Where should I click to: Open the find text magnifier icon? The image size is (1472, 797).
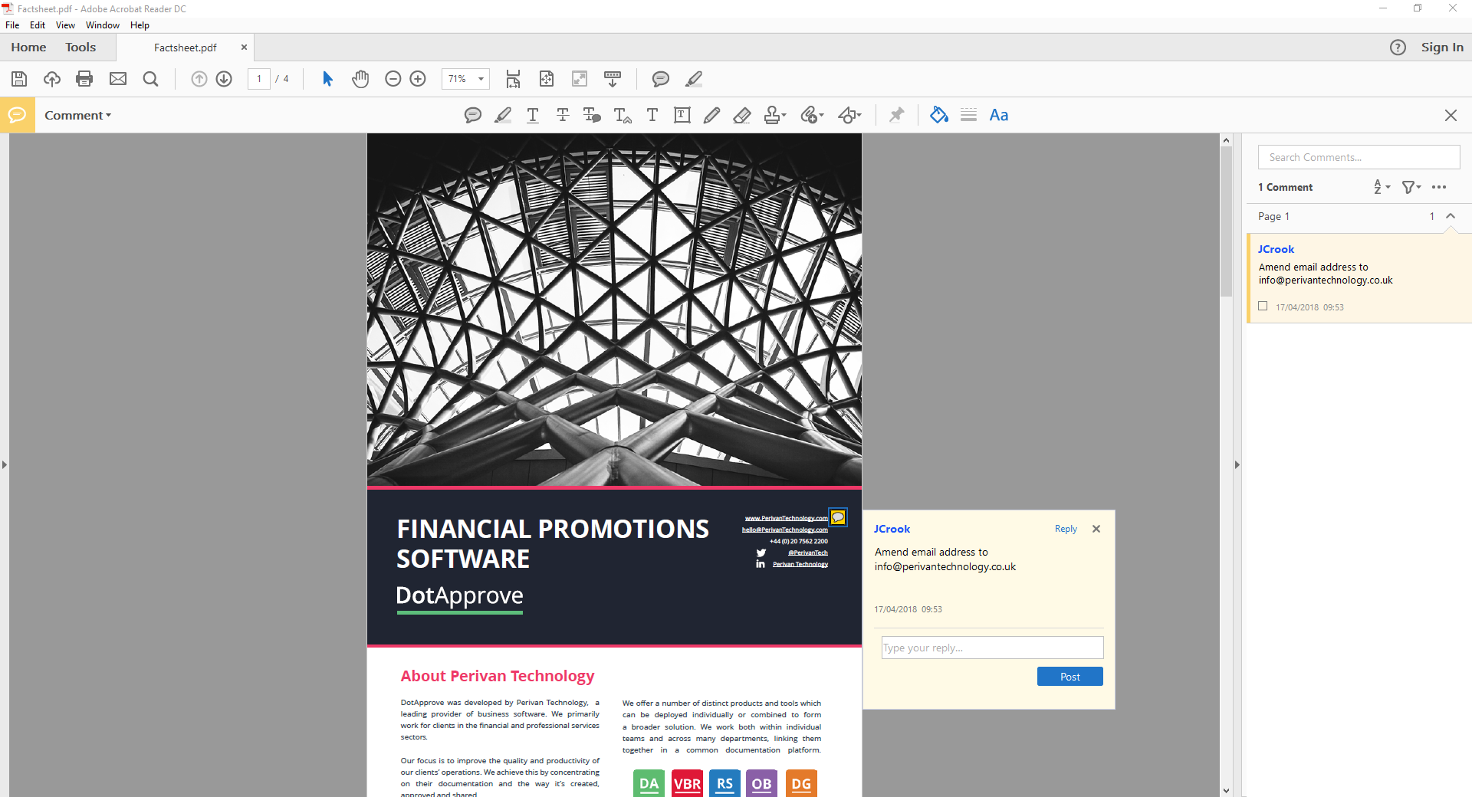coord(151,79)
